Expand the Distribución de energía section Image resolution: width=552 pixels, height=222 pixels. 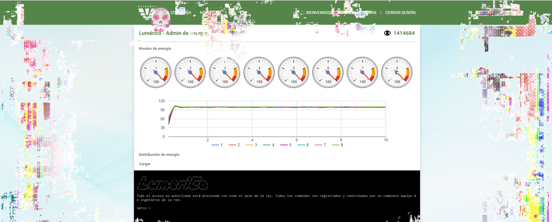click(159, 155)
